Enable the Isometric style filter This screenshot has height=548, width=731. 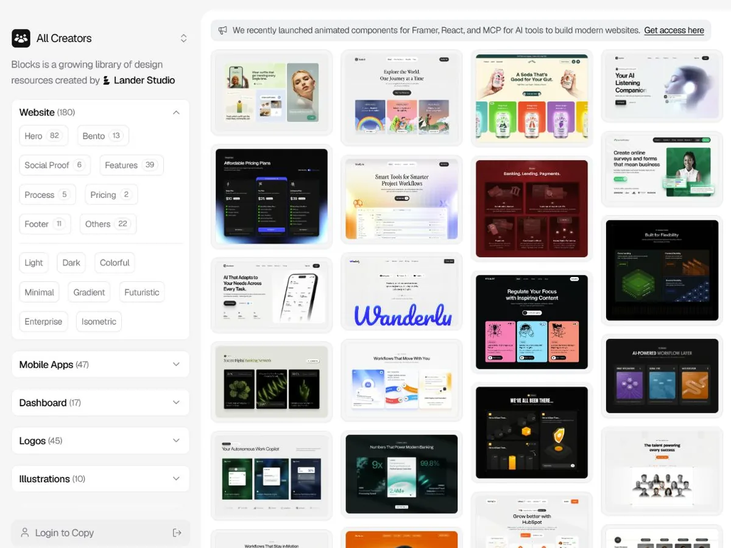click(99, 321)
